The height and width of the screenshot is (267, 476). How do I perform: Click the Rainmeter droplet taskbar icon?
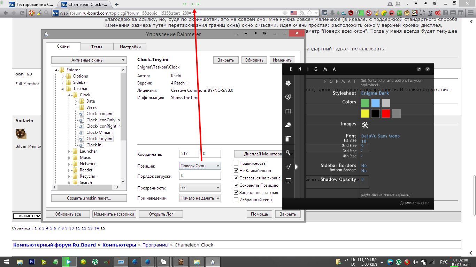[213, 261]
